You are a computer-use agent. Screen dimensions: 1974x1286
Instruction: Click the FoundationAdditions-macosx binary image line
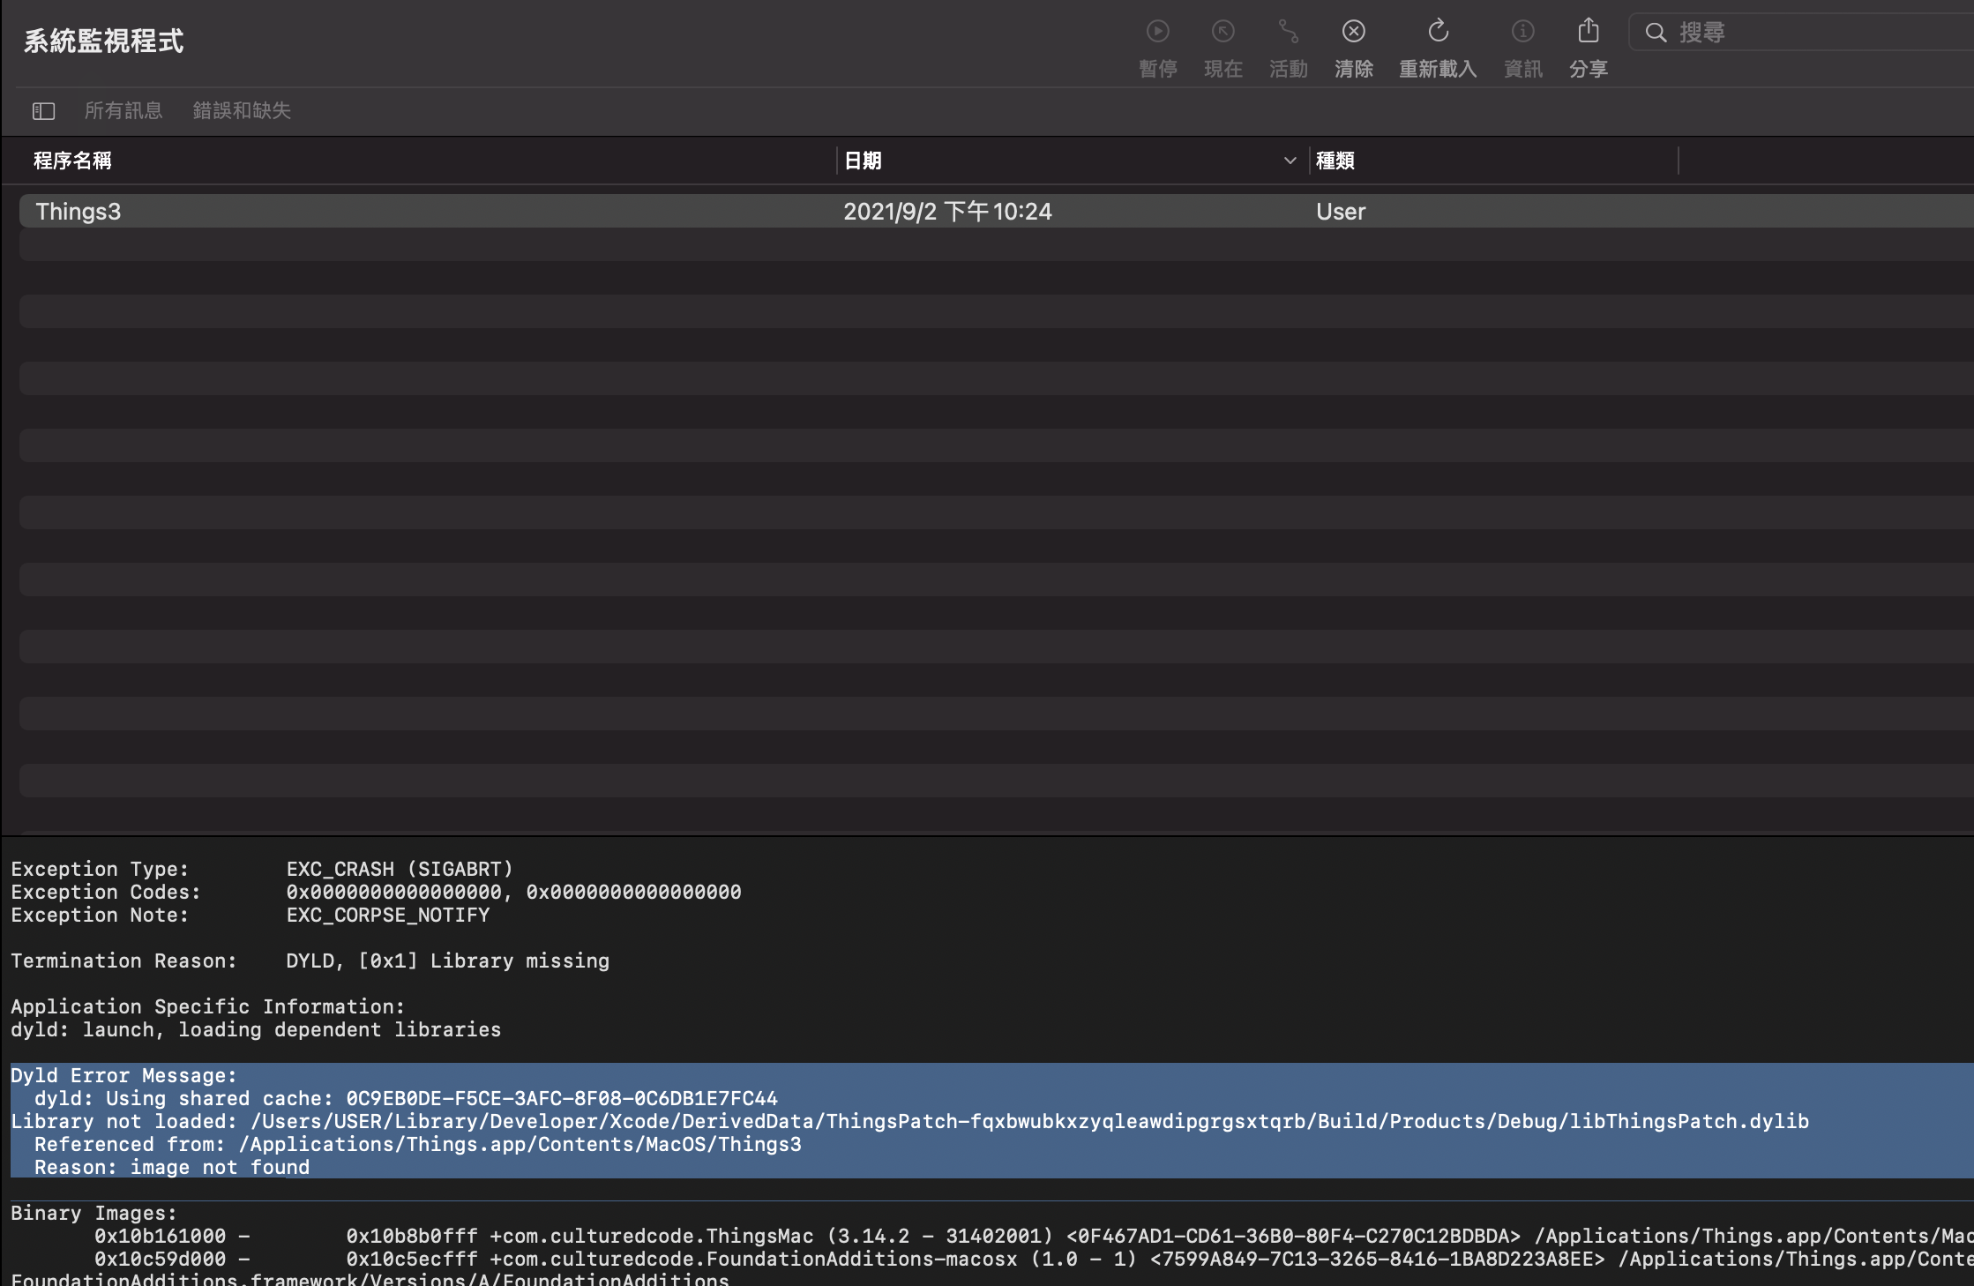tap(1034, 1259)
